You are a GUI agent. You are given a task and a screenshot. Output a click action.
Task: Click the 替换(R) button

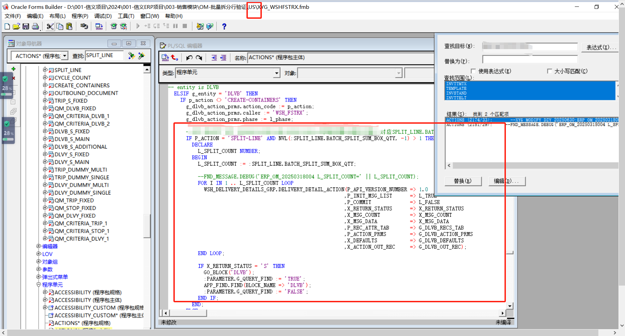point(463,181)
